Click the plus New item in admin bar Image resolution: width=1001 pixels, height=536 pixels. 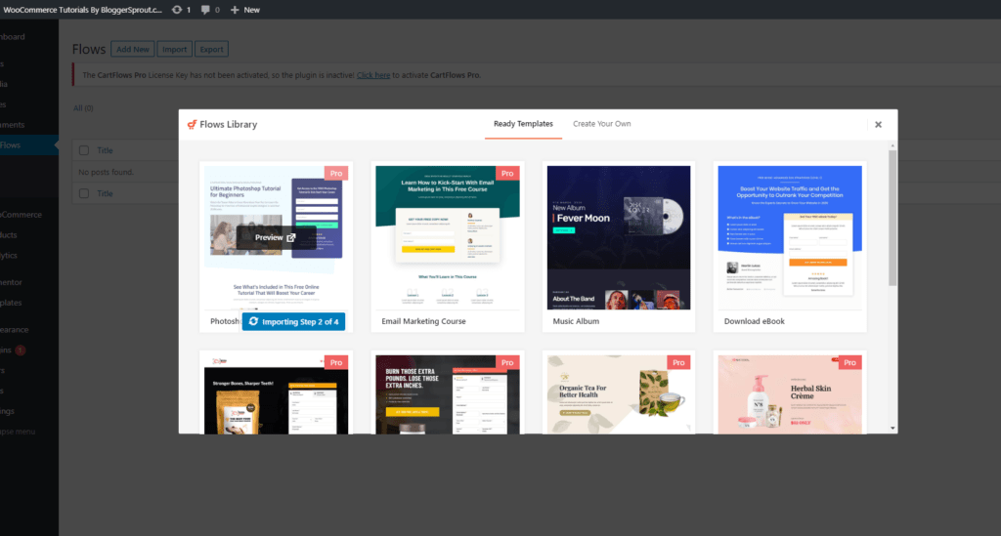245,10
